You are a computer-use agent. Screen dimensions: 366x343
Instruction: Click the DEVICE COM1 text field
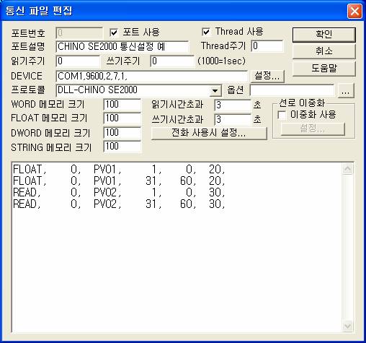(x=151, y=77)
